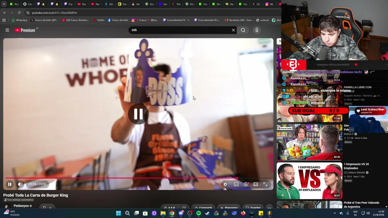Open the Peldanyos channel link
This screenshot has width=388, height=218.
[21, 206]
